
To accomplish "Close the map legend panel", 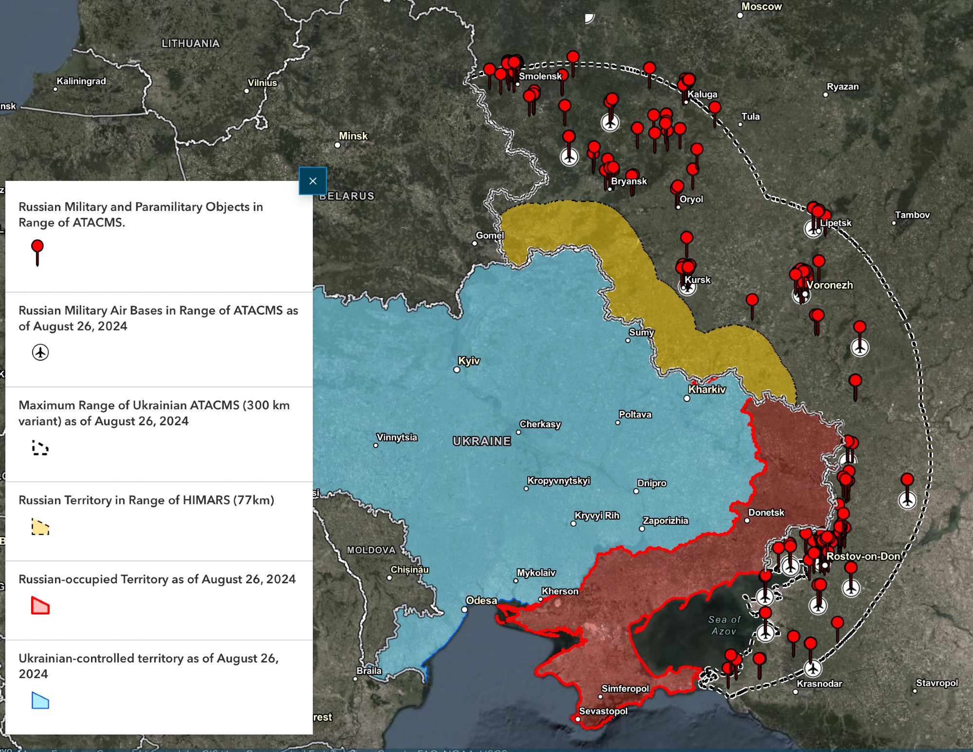I will [x=313, y=181].
